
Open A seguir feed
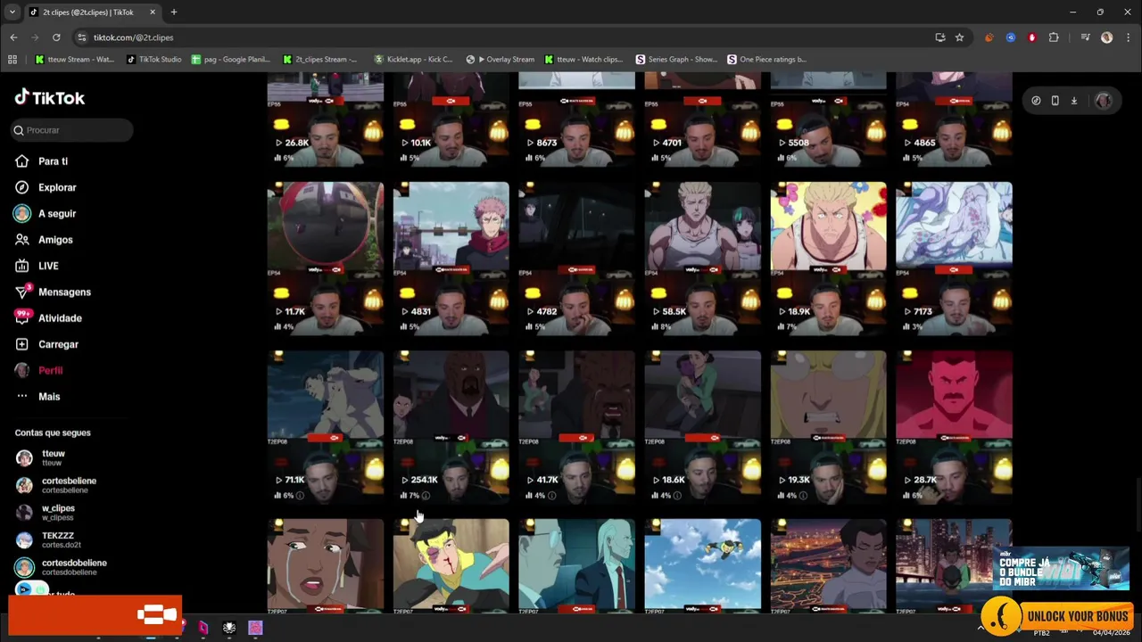coord(46,214)
